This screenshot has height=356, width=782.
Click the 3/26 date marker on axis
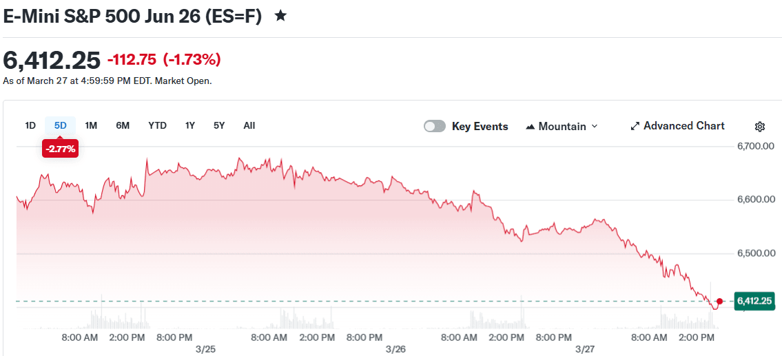(395, 349)
